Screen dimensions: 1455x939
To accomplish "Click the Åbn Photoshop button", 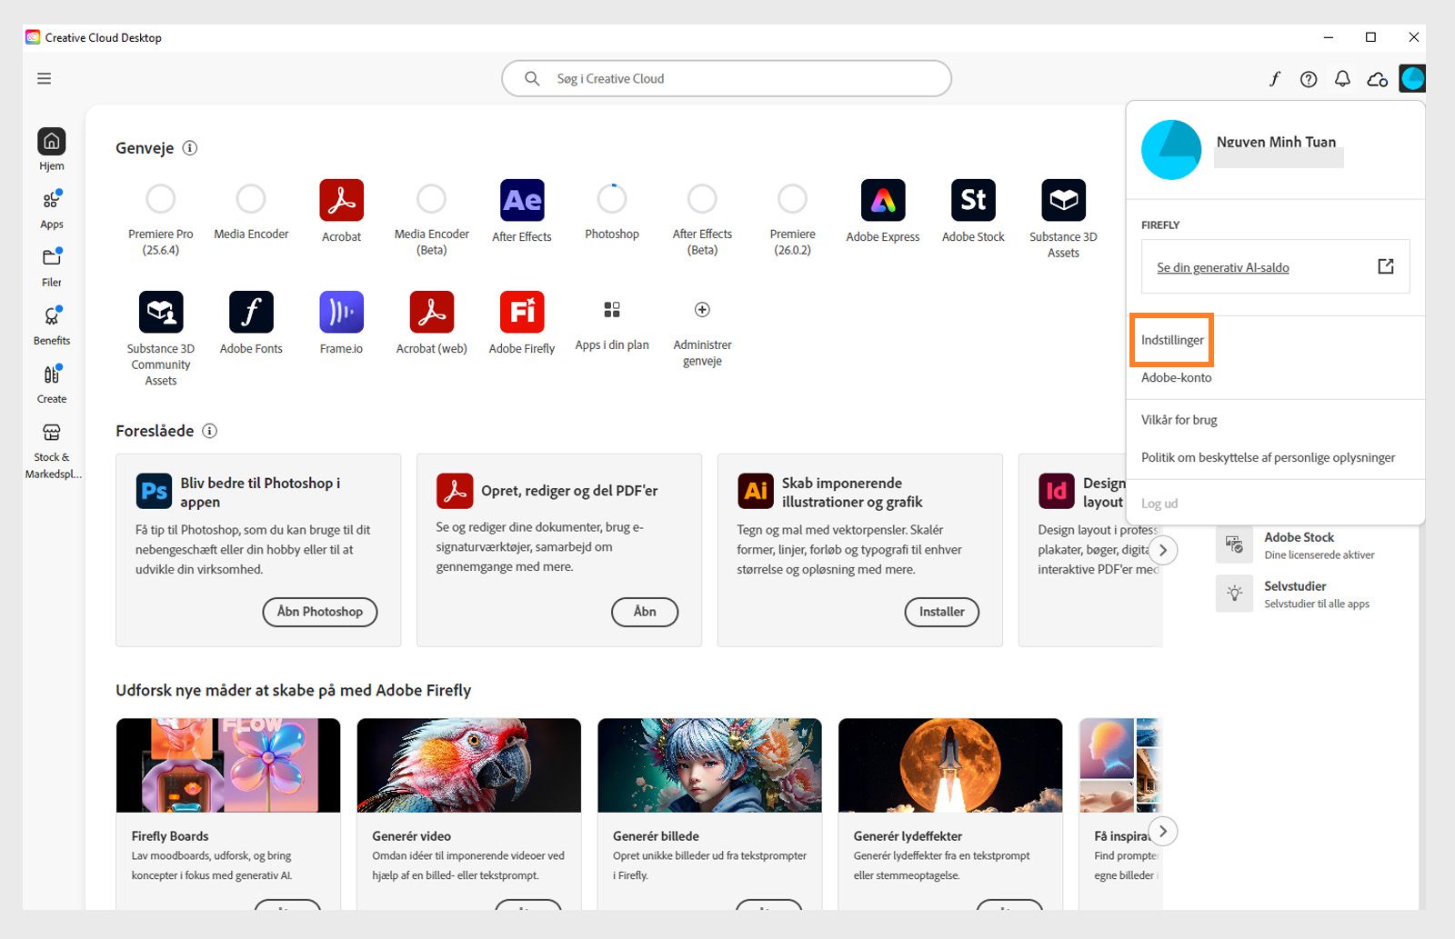I will tap(319, 612).
